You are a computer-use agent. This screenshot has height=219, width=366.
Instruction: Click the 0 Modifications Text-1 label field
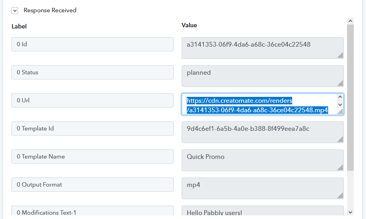tap(92, 212)
